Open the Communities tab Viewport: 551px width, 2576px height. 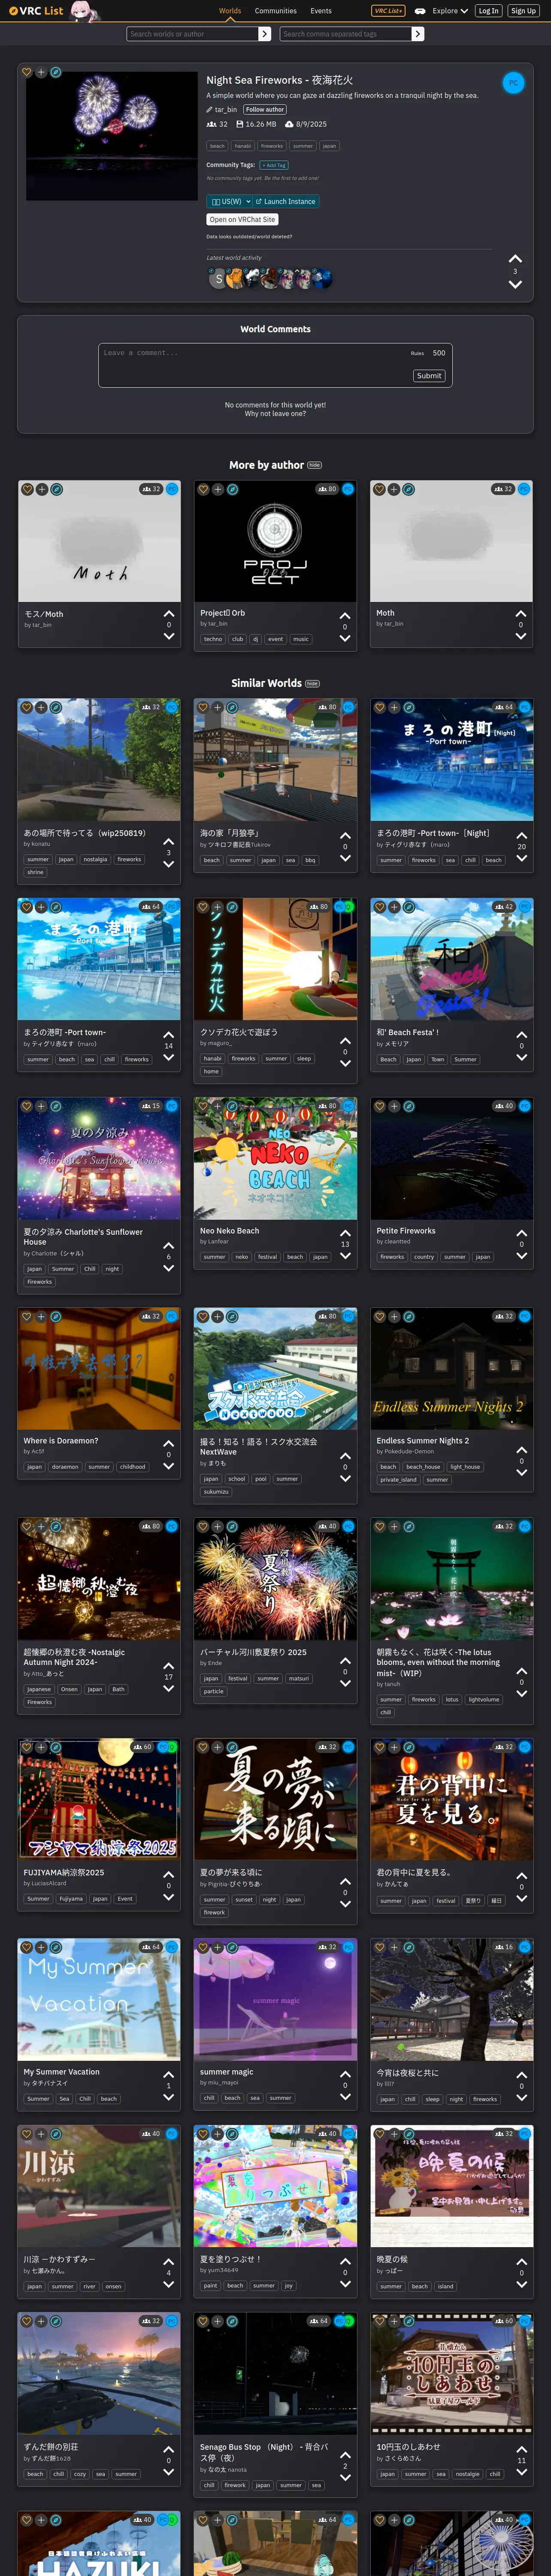point(275,11)
